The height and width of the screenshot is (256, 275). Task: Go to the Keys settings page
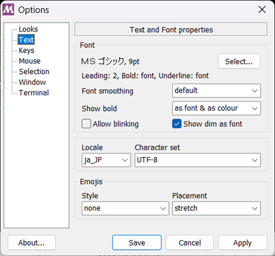[x=26, y=50]
